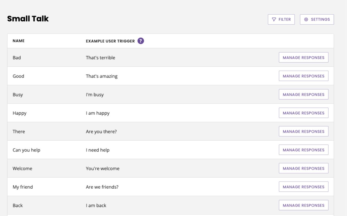Click the "You're welcome" trigger text

(102, 169)
